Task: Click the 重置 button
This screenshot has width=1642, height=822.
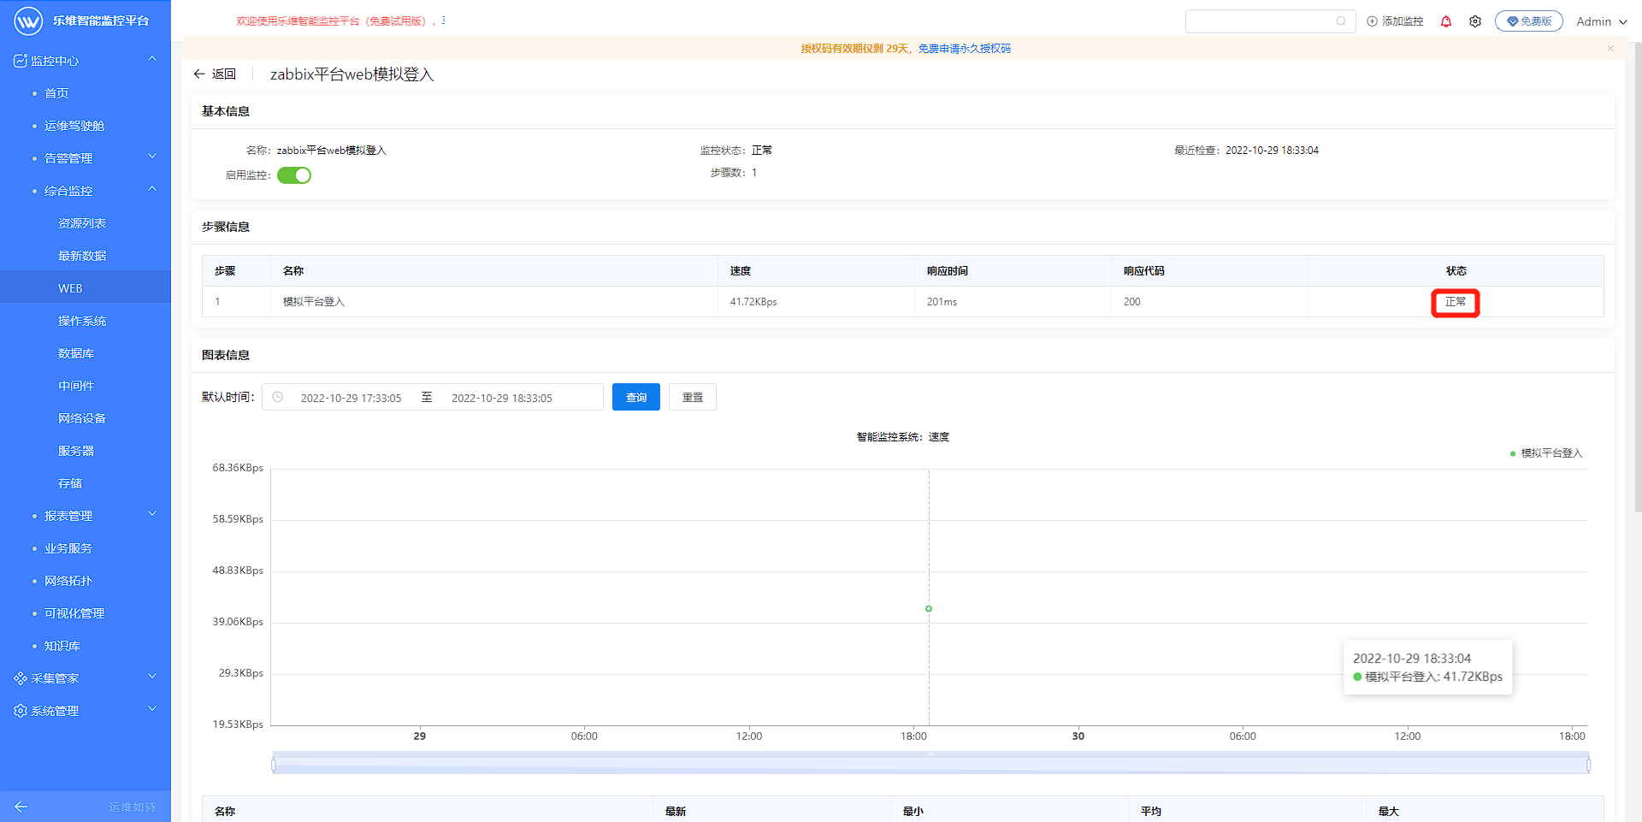Action: (693, 397)
